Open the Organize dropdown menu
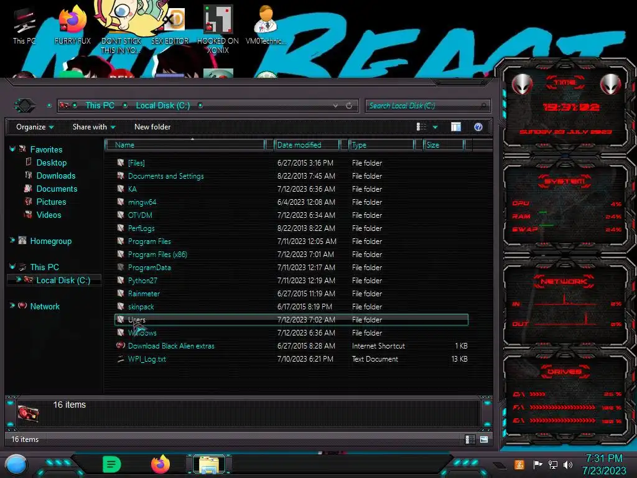 tap(35, 127)
